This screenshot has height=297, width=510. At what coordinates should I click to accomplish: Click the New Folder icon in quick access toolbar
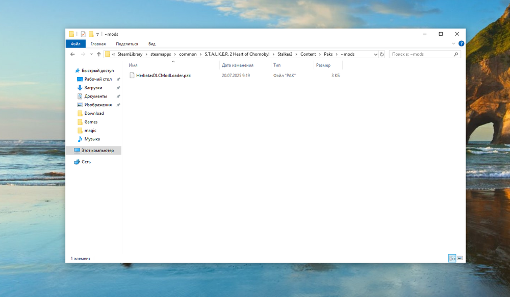[91, 34]
